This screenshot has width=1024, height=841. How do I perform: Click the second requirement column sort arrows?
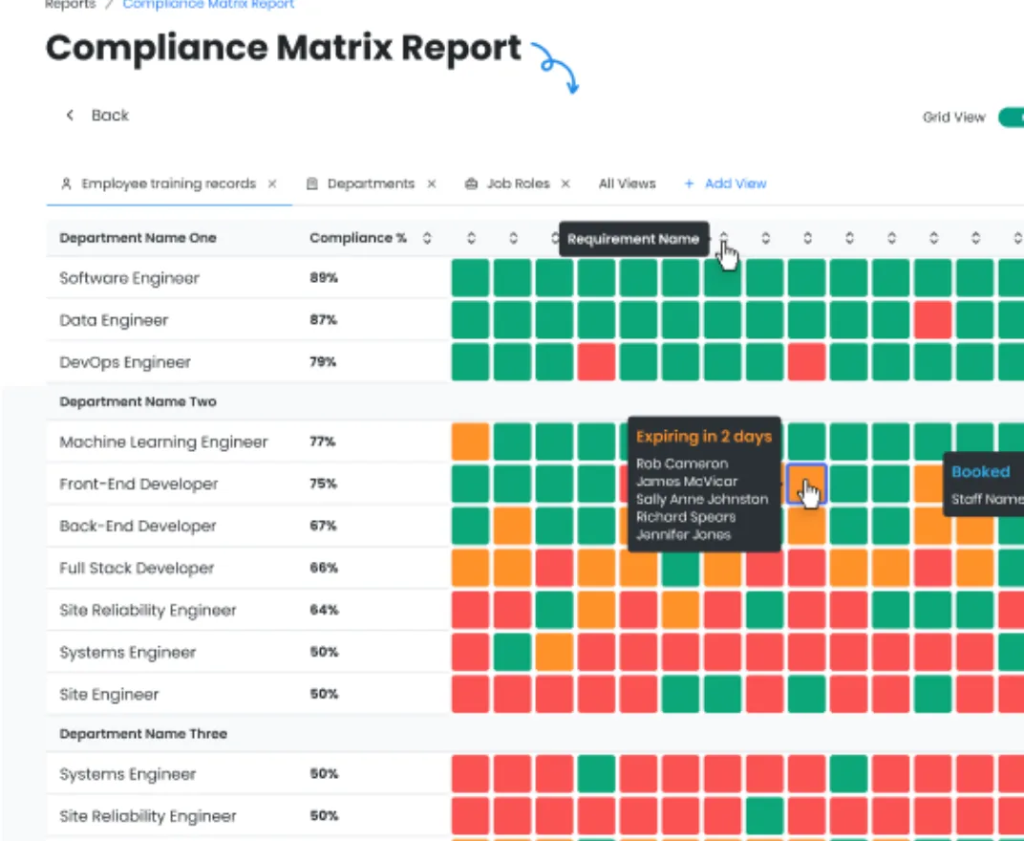(513, 238)
